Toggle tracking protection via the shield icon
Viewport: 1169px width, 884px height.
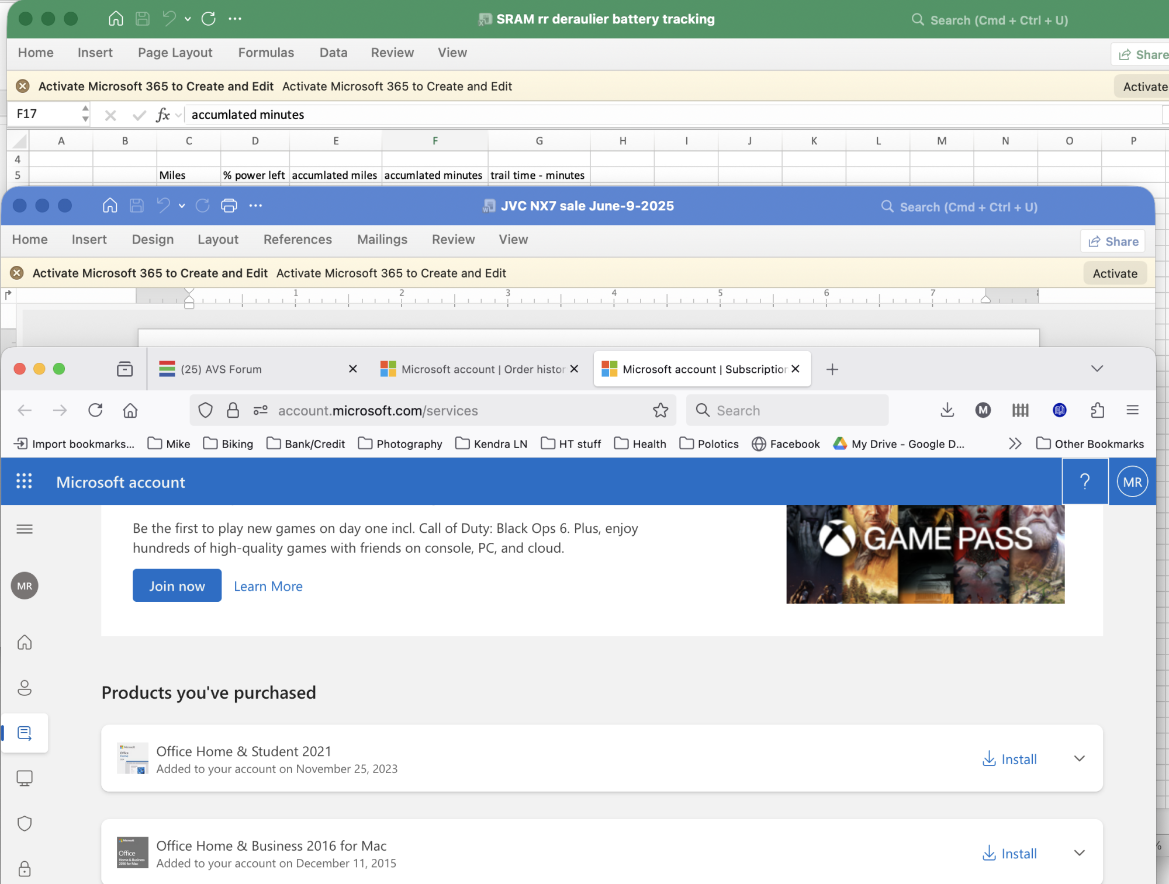tap(205, 410)
